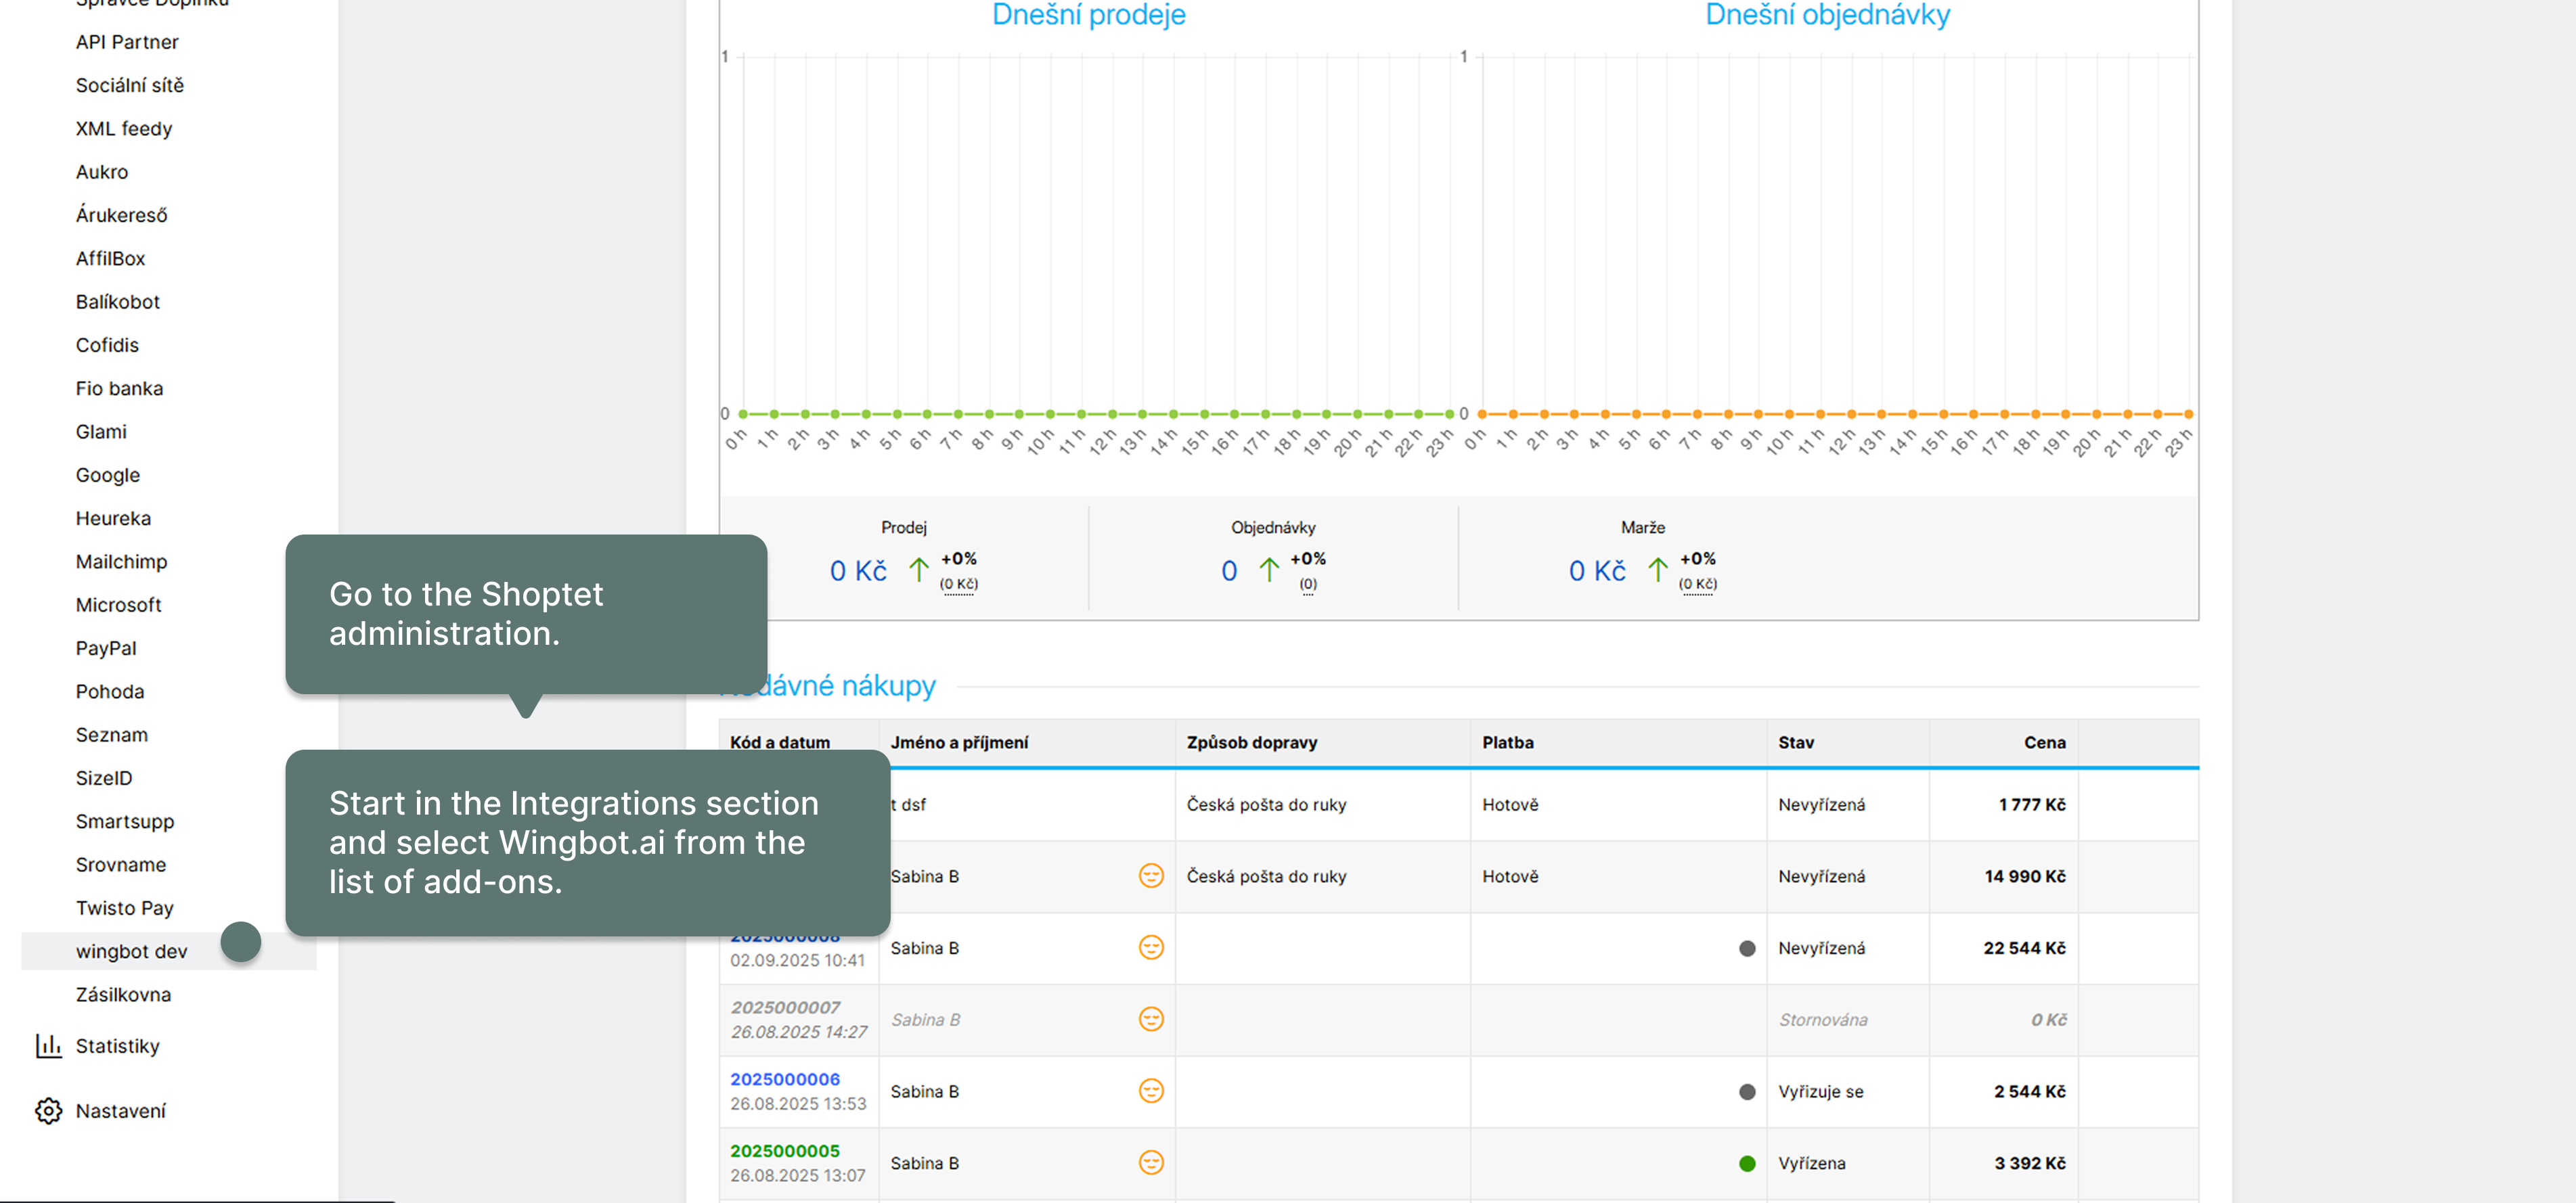This screenshot has width=2576, height=1203.
Task: Click gray status dot in 22 544 Kč row
Action: click(x=1747, y=948)
